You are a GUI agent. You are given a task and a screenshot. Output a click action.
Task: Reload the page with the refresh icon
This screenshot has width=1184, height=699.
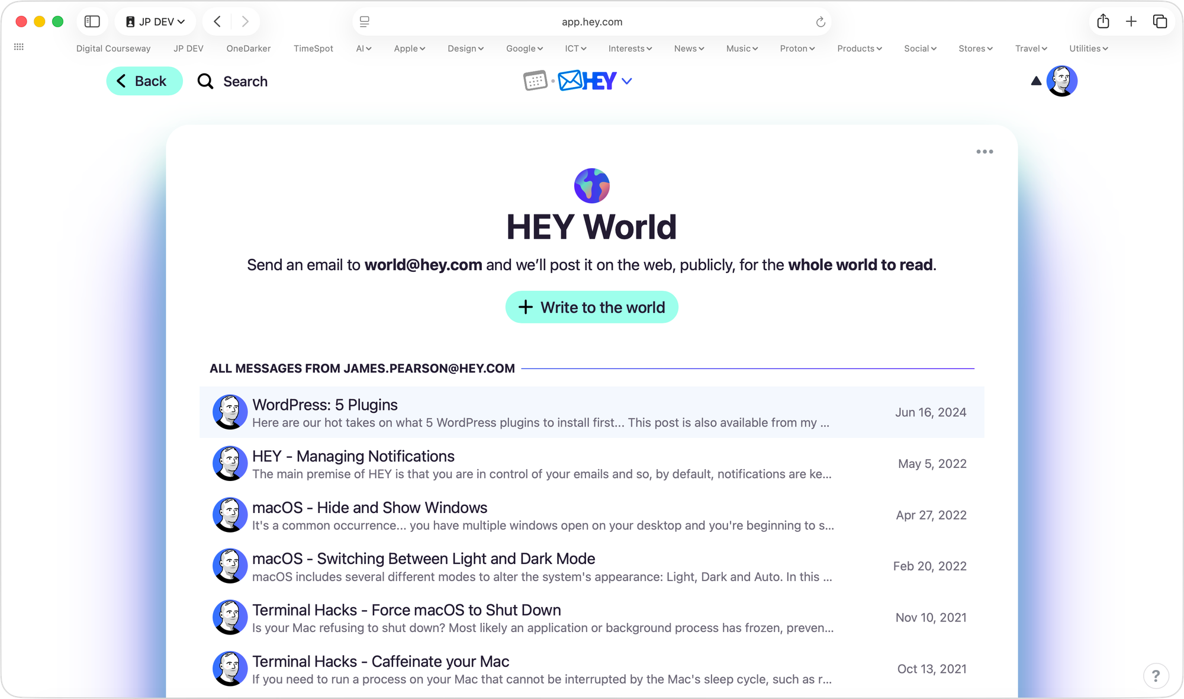821,22
